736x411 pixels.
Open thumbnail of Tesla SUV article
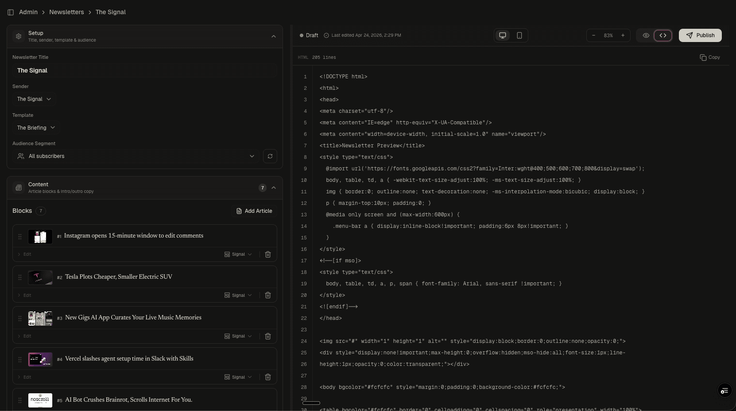point(40,277)
